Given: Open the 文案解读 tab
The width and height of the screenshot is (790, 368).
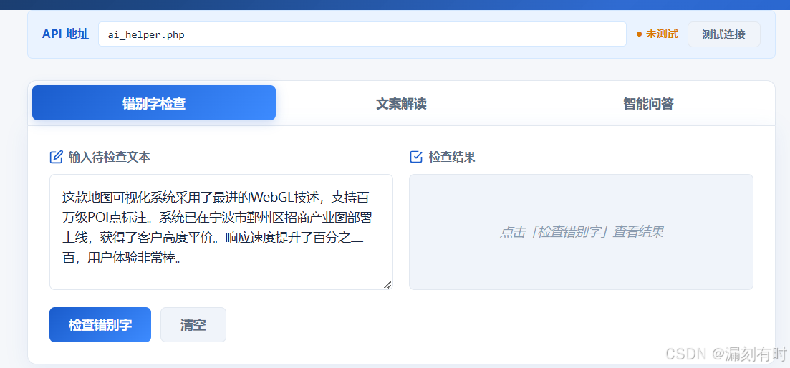Looking at the screenshot, I should [401, 104].
